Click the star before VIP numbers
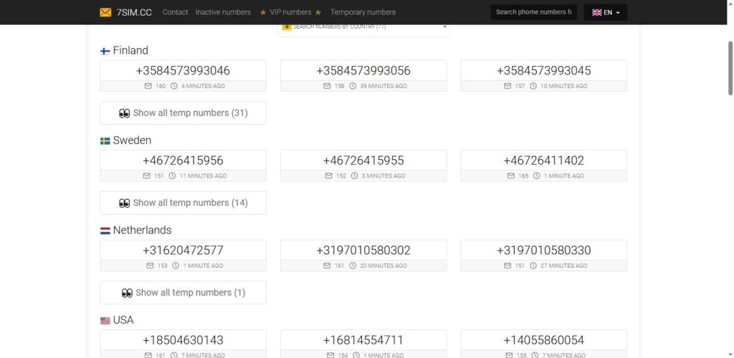 pyautogui.click(x=263, y=12)
